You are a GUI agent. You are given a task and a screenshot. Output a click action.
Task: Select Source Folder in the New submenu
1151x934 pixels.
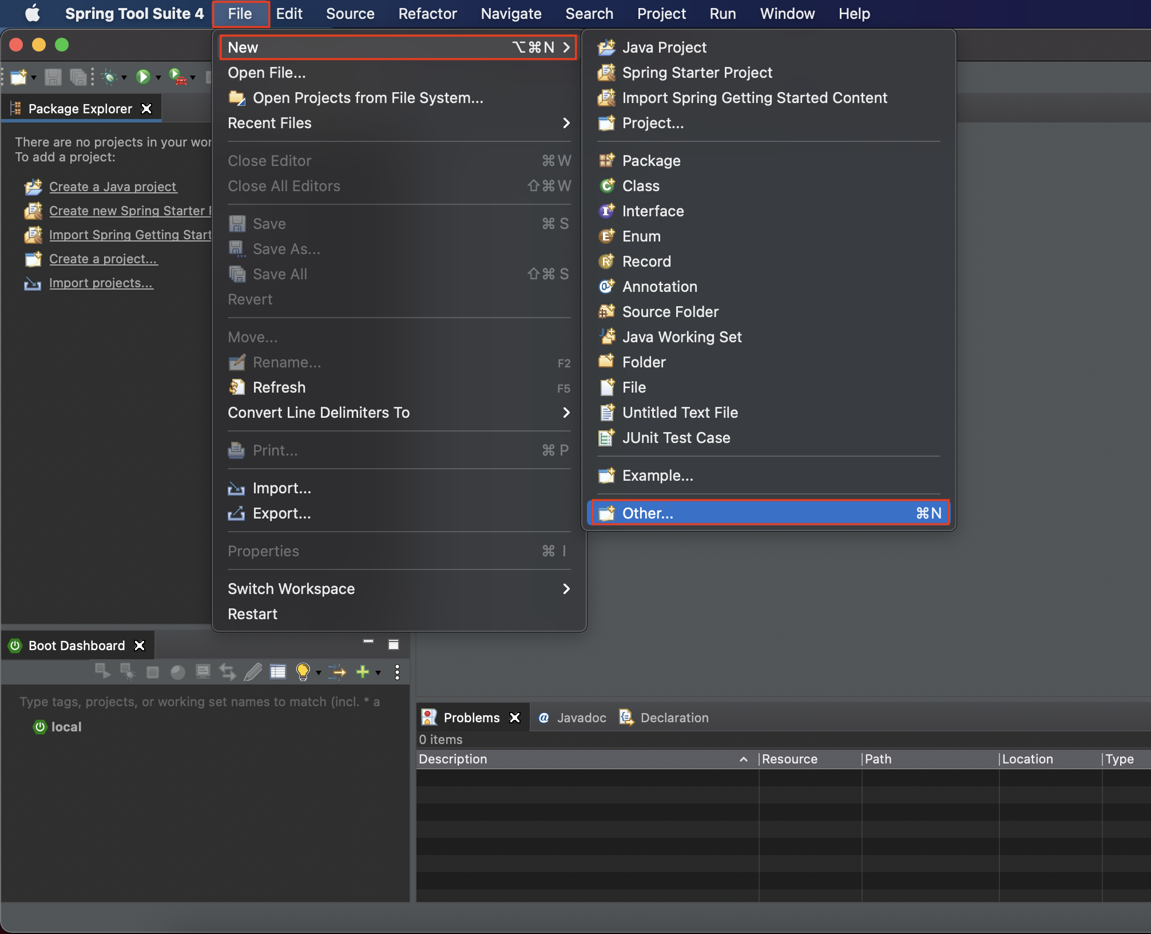tap(769, 312)
